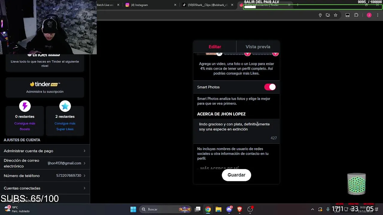Add photo using middle plus icon
Viewport: 383px width, 215px height.
click(x=247, y=53)
